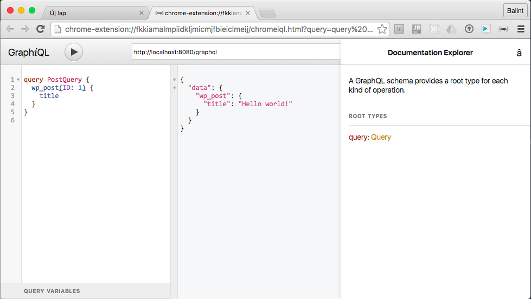Open the Balint profile button

coord(515,11)
